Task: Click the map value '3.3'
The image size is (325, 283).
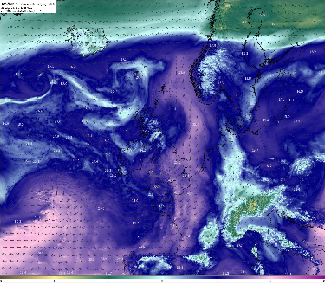Action: coord(220,28)
